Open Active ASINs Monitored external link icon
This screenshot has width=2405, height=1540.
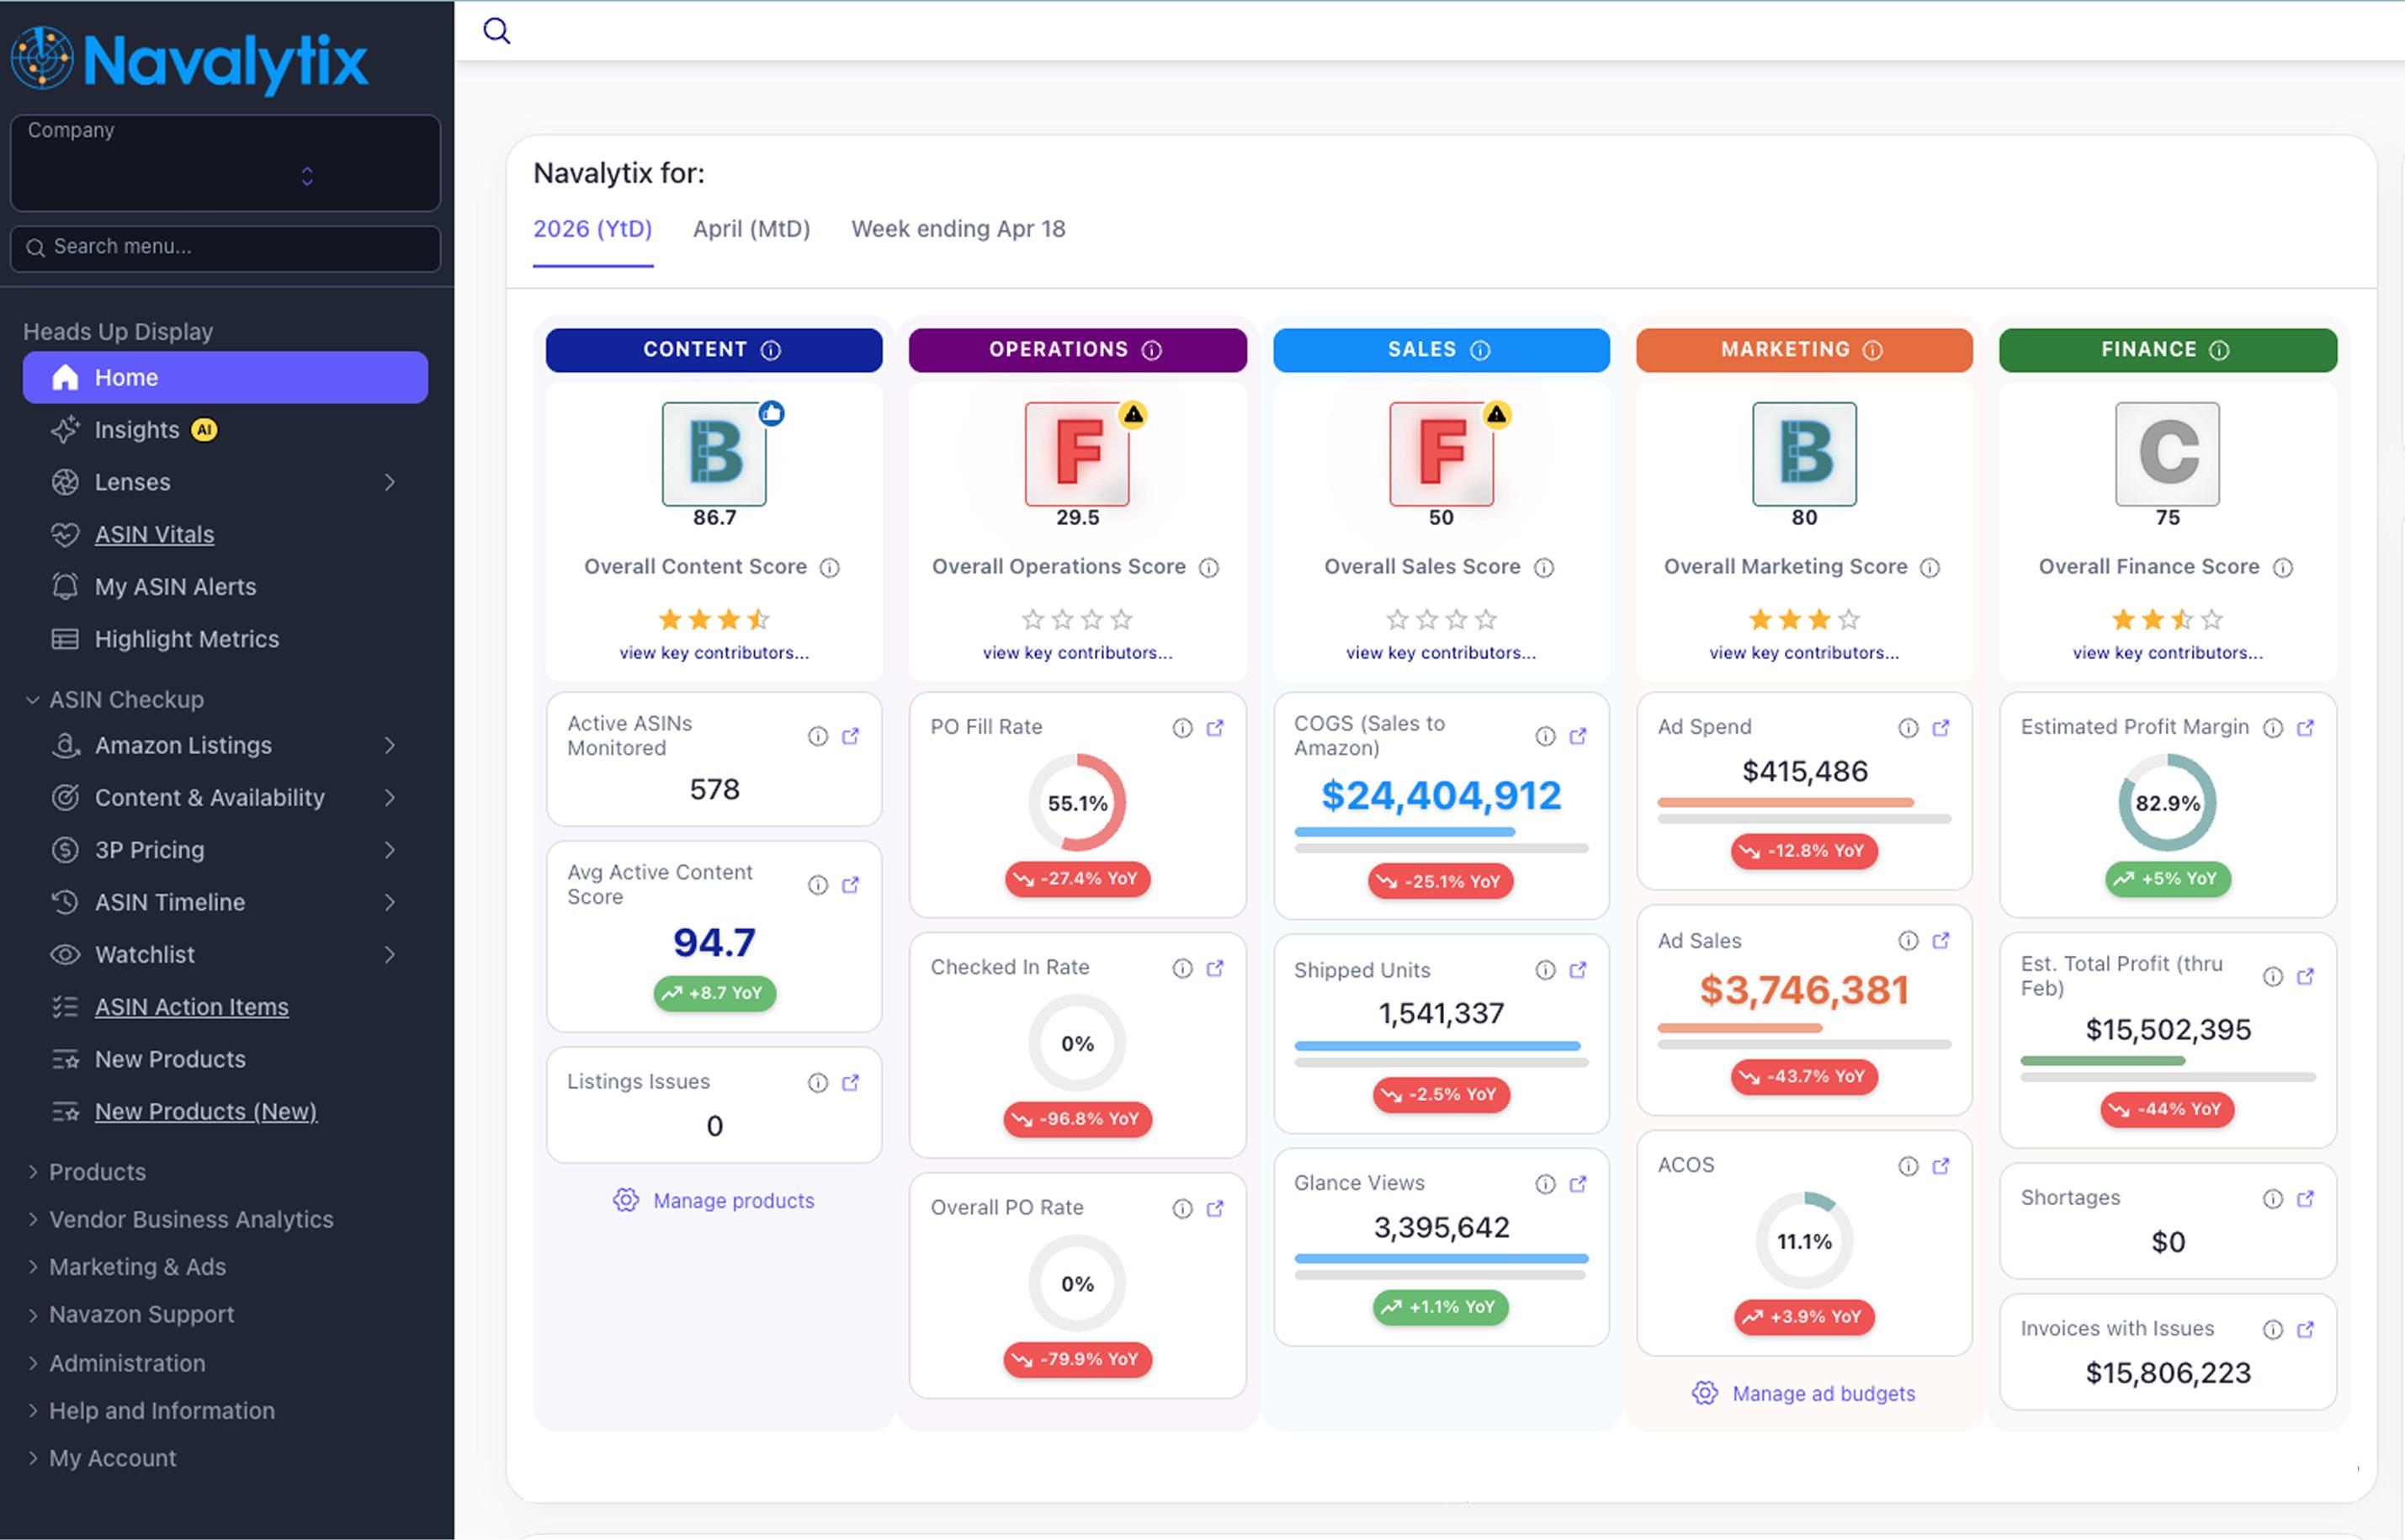point(851,736)
